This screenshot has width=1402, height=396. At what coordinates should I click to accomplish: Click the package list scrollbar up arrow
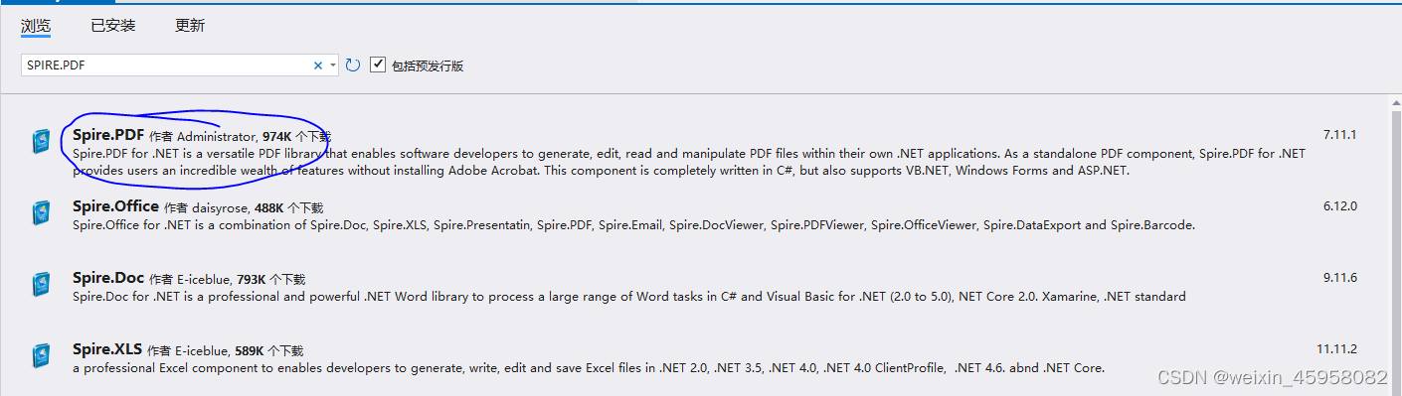tap(1394, 103)
